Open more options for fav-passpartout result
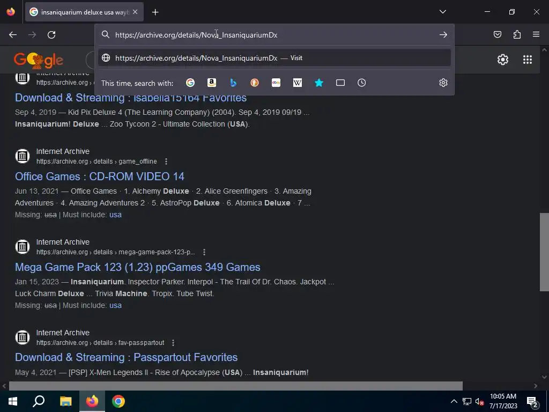Viewport: 549px width, 412px height. pyautogui.click(x=173, y=343)
